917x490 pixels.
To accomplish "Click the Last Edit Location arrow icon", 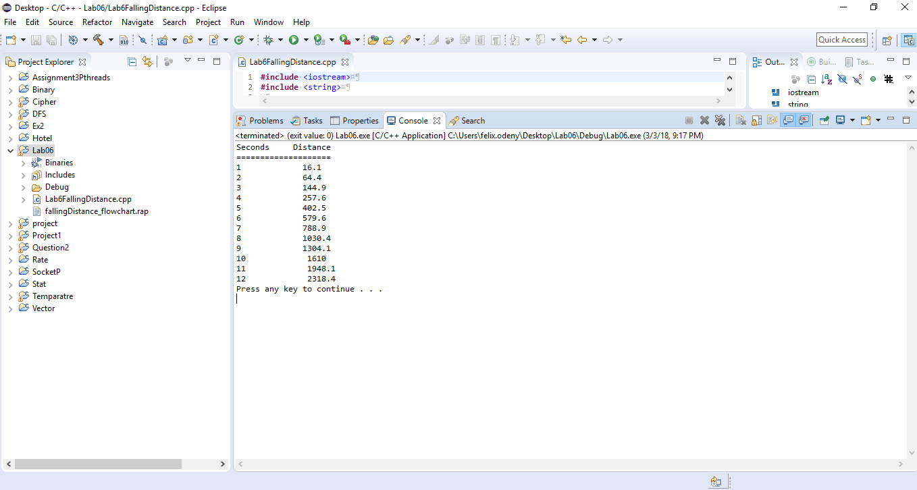I will tap(566, 40).
